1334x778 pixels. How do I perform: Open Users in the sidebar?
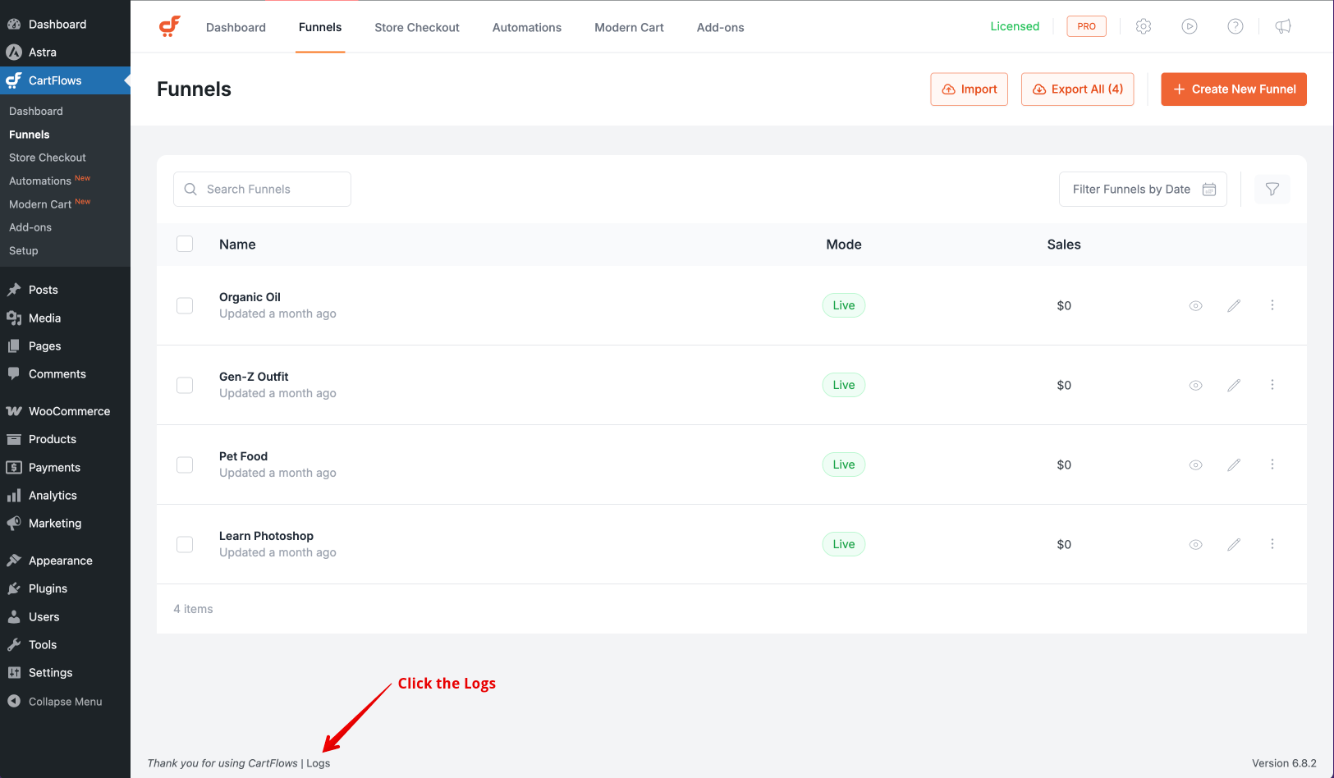coord(65,616)
